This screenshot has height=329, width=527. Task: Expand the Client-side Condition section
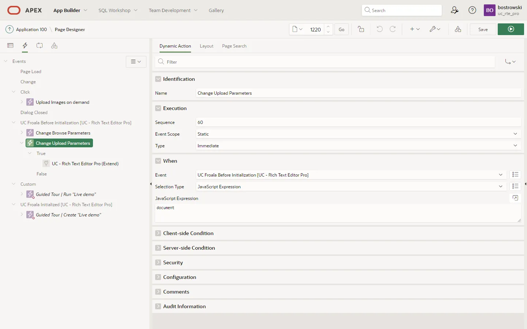click(x=158, y=233)
